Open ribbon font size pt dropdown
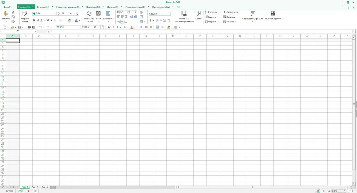This screenshot has height=193, width=357. tap(75, 14)
